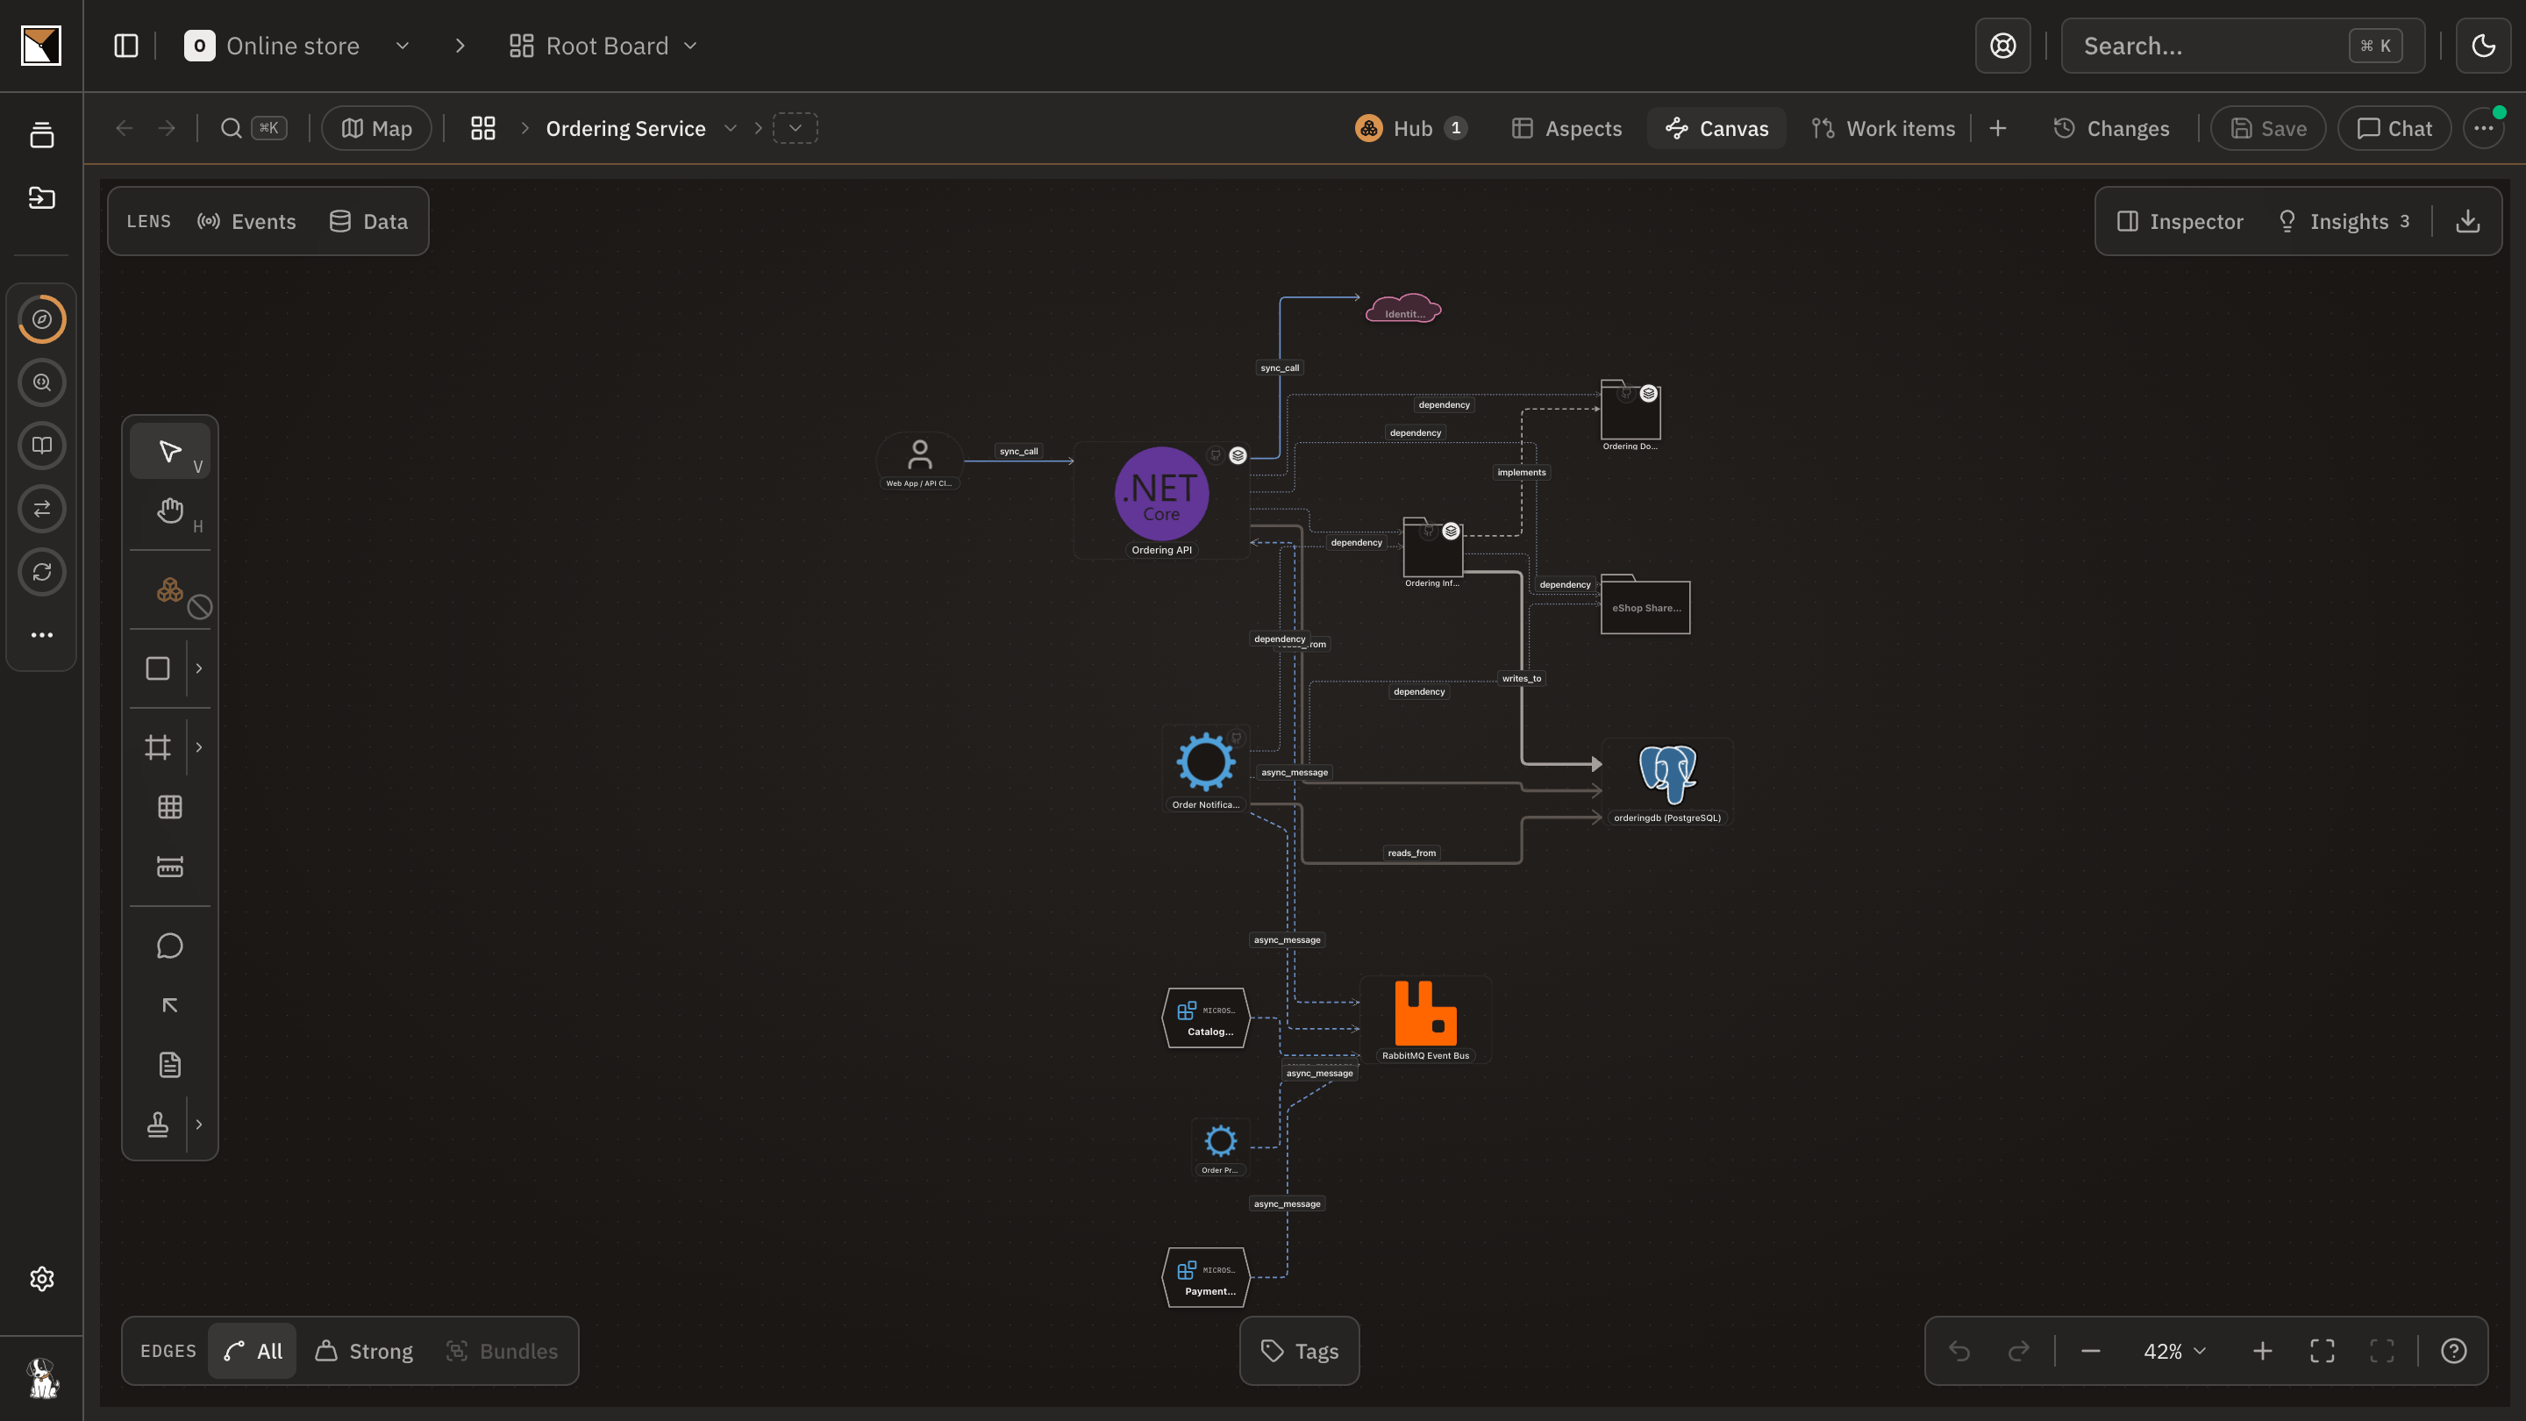Select the pointer select tool

[171, 451]
